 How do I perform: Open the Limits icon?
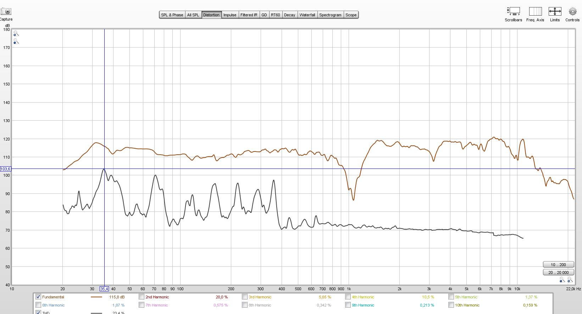click(555, 11)
